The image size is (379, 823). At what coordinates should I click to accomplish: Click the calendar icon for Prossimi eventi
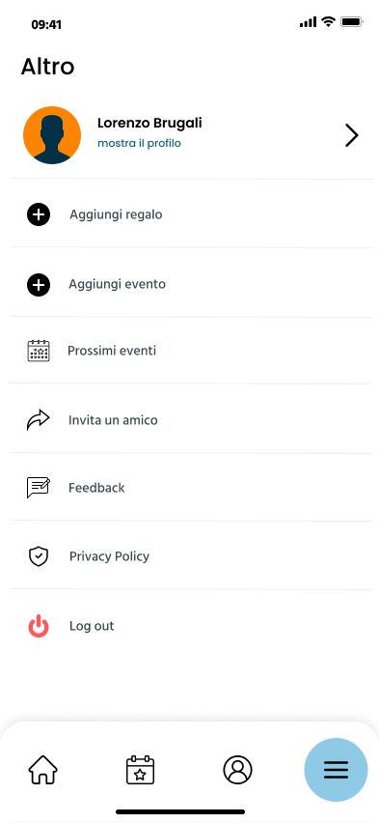click(39, 351)
